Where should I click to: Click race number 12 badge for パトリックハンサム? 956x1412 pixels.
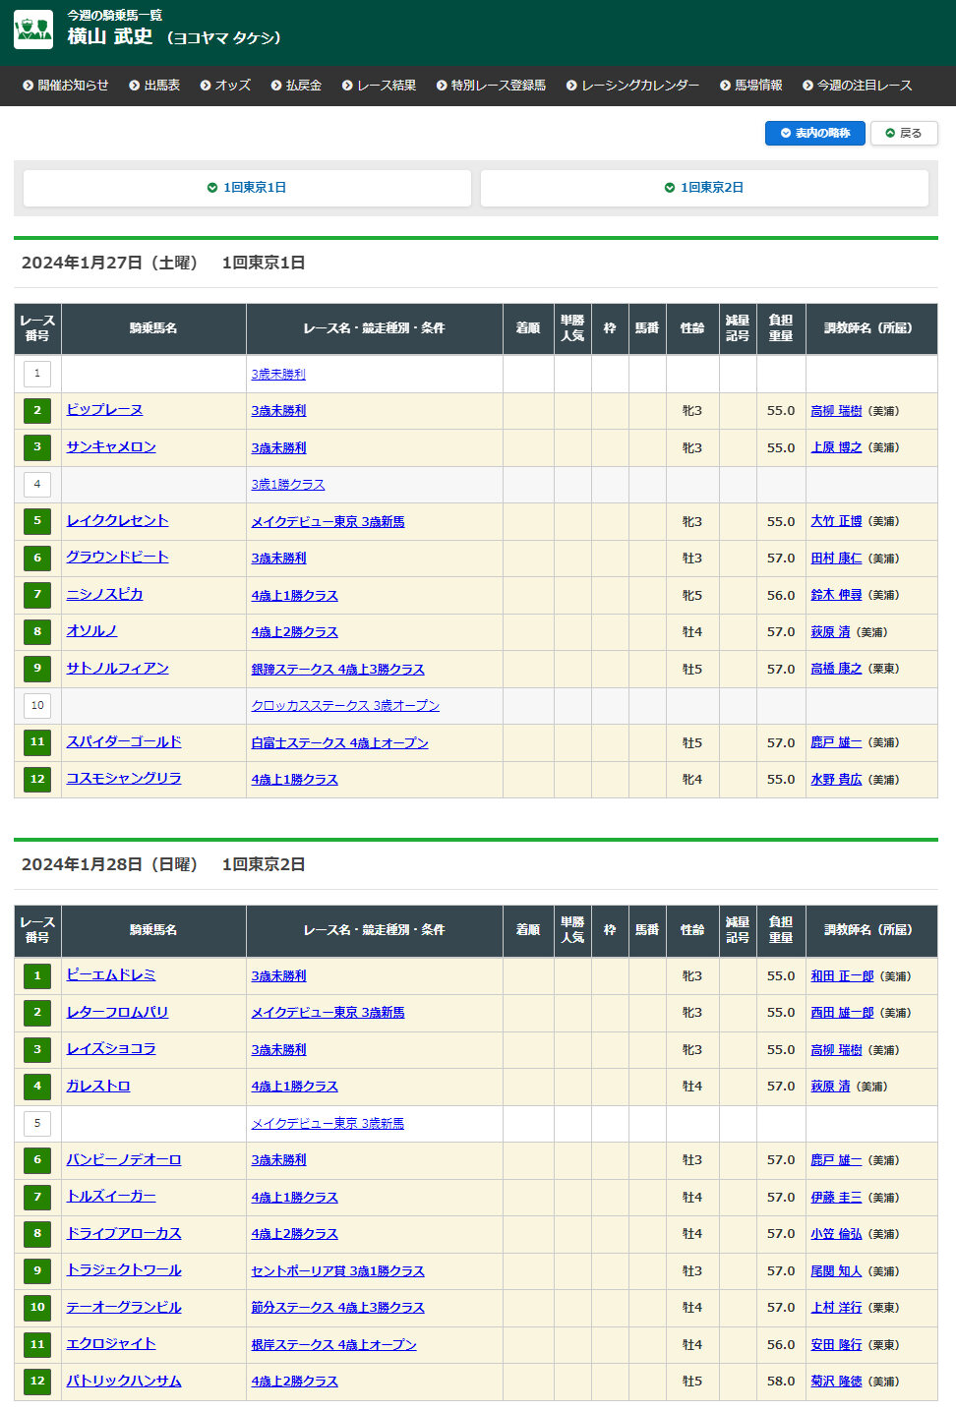[x=37, y=1382]
